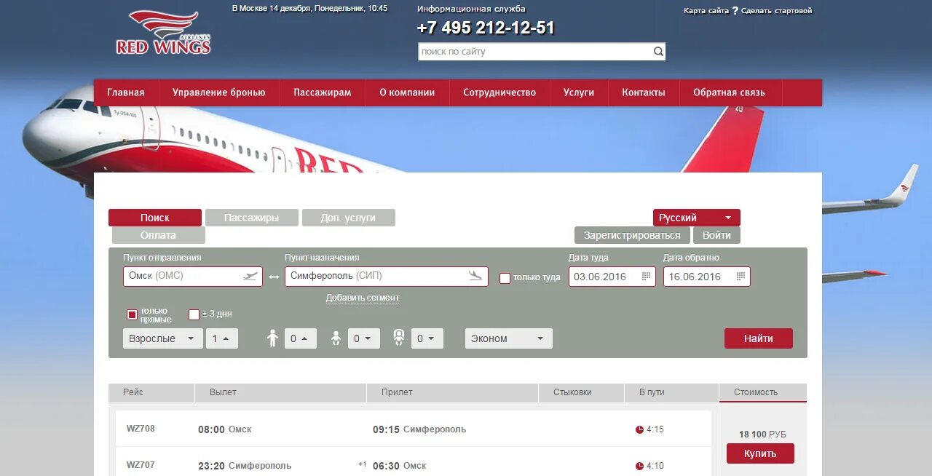Open the Управление бронью menu

(219, 92)
